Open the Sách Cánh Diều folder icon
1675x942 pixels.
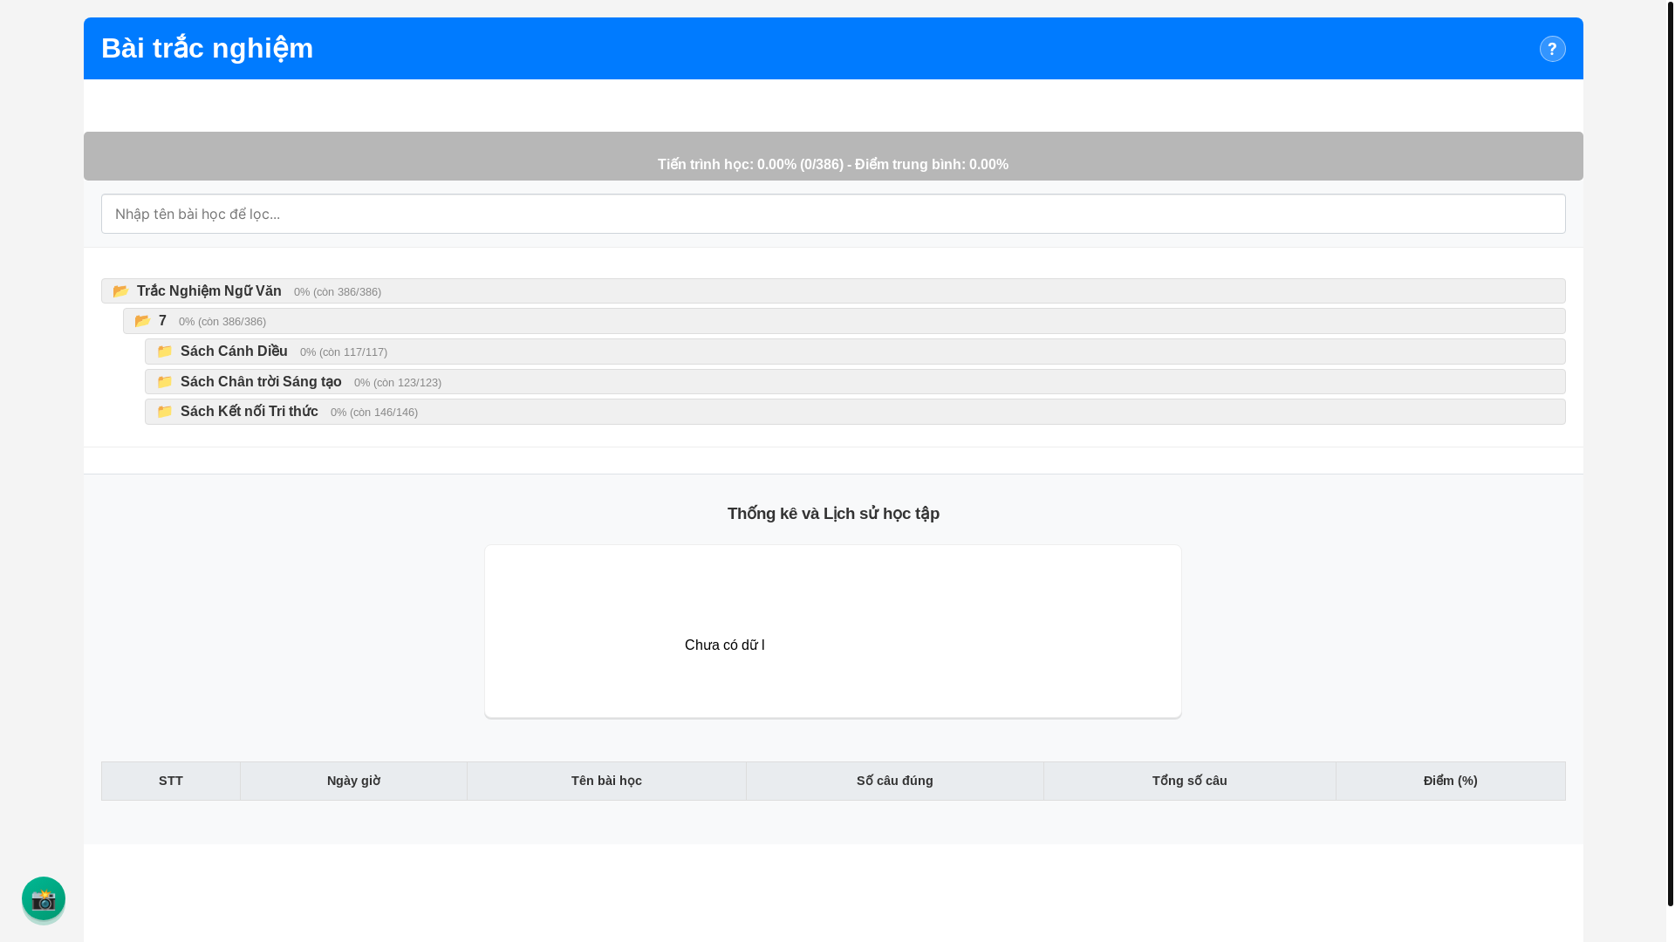(165, 352)
